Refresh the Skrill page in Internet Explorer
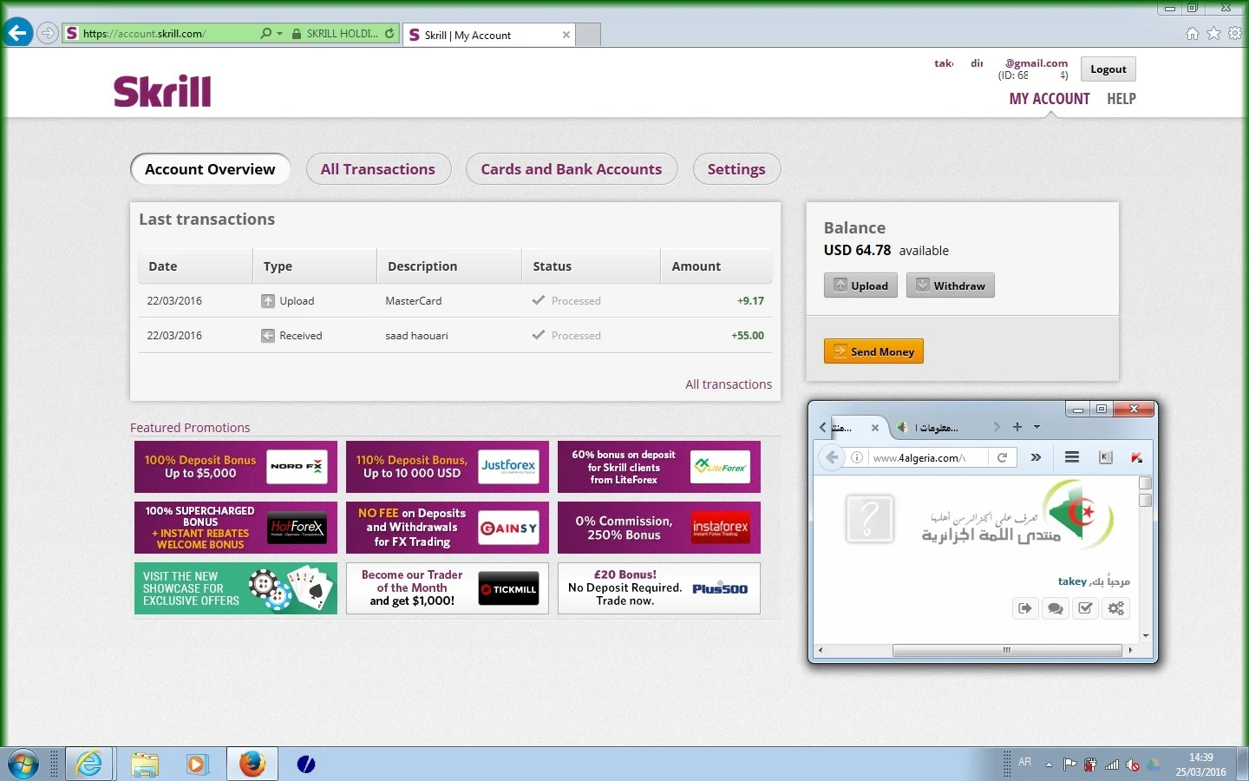The image size is (1249, 781). (389, 34)
